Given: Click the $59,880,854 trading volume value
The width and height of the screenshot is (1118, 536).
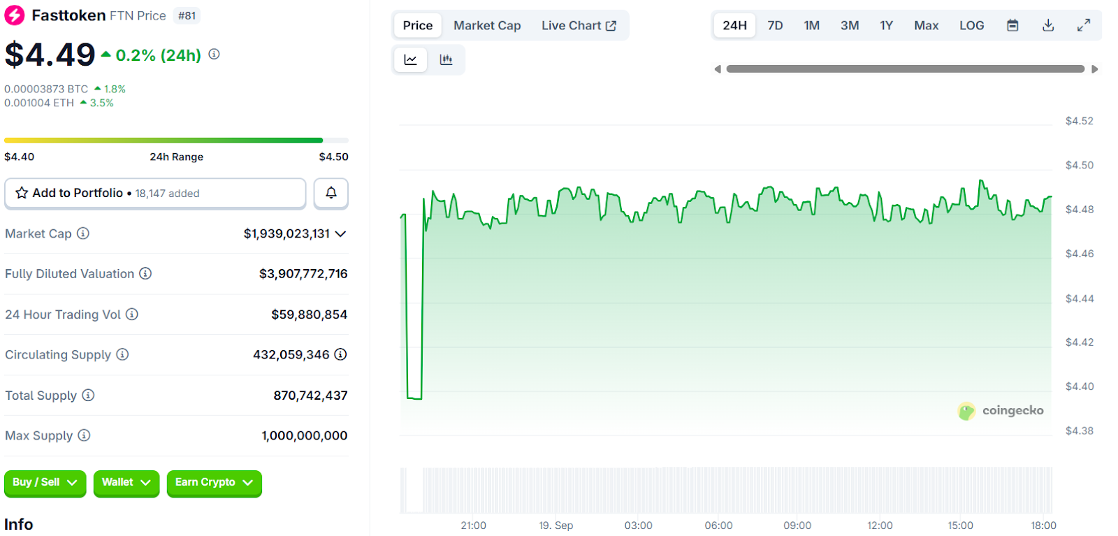Looking at the screenshot, I should [310, 314].
